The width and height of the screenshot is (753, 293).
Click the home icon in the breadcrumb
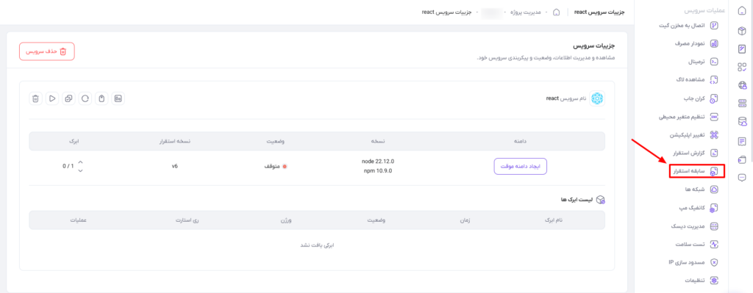(x=557, y=12)
